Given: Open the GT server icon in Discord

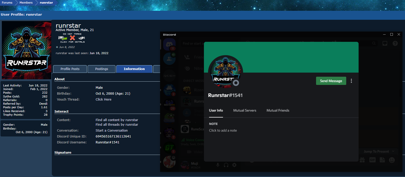Looking at the screenshot, I should tap(169, 147).
